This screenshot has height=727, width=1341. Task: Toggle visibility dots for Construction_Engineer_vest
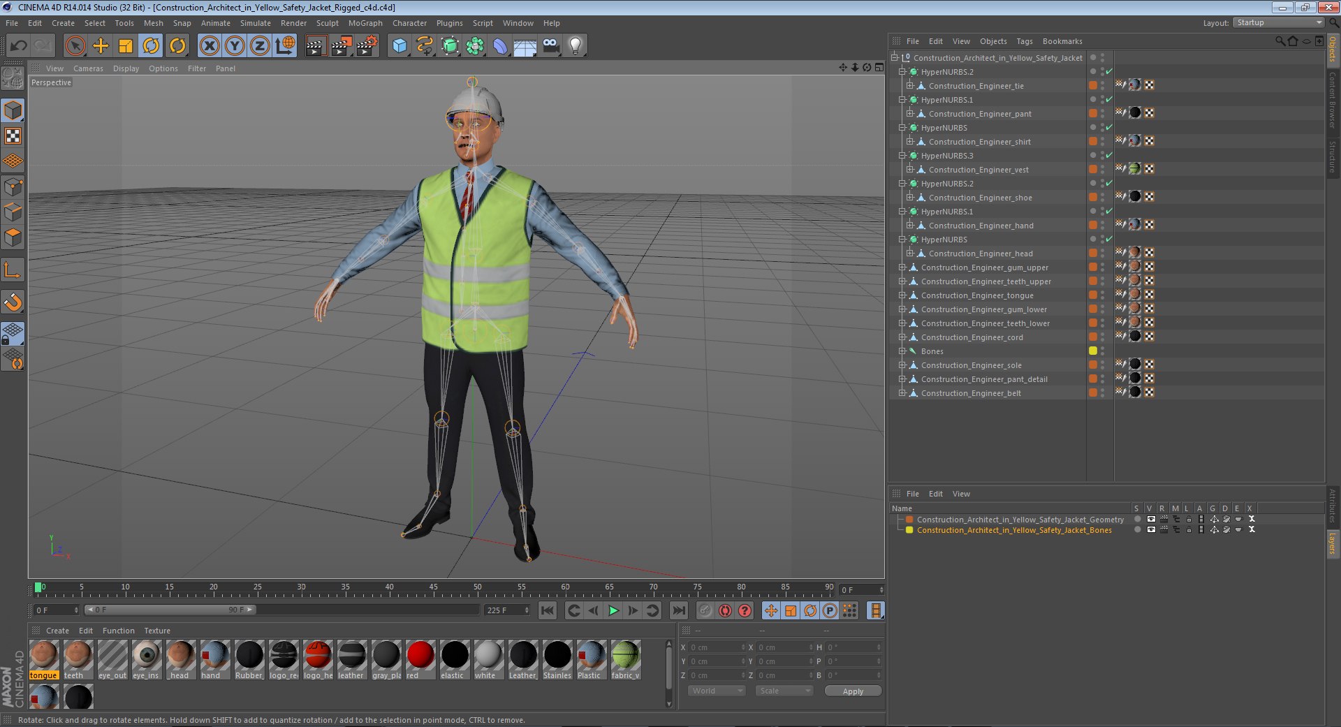pyautogui.click(x=1103, y=170)
